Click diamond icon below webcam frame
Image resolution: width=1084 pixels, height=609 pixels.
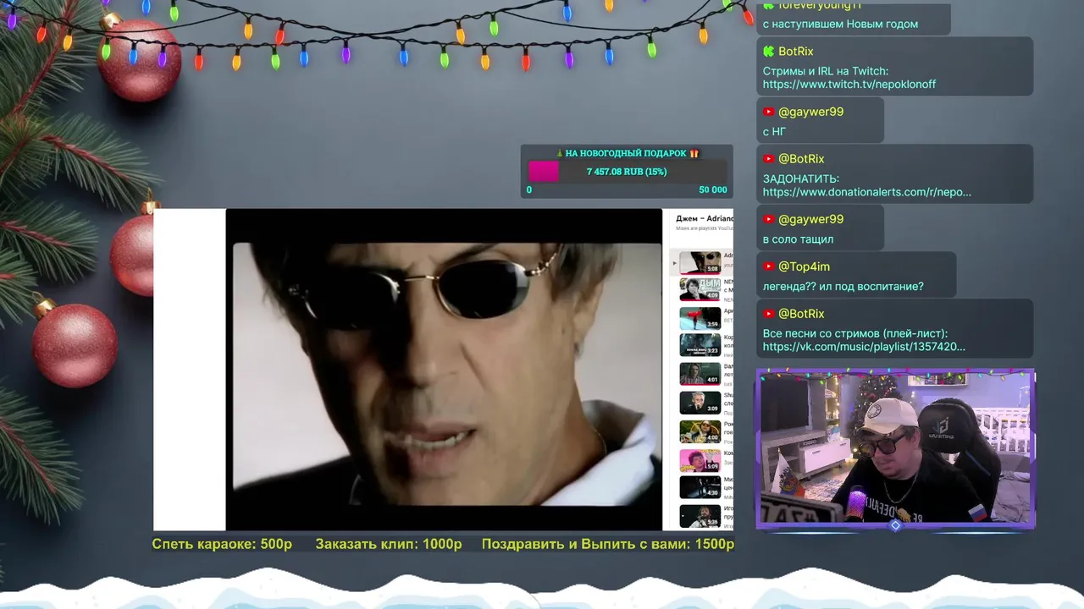[x=895, y=525]
